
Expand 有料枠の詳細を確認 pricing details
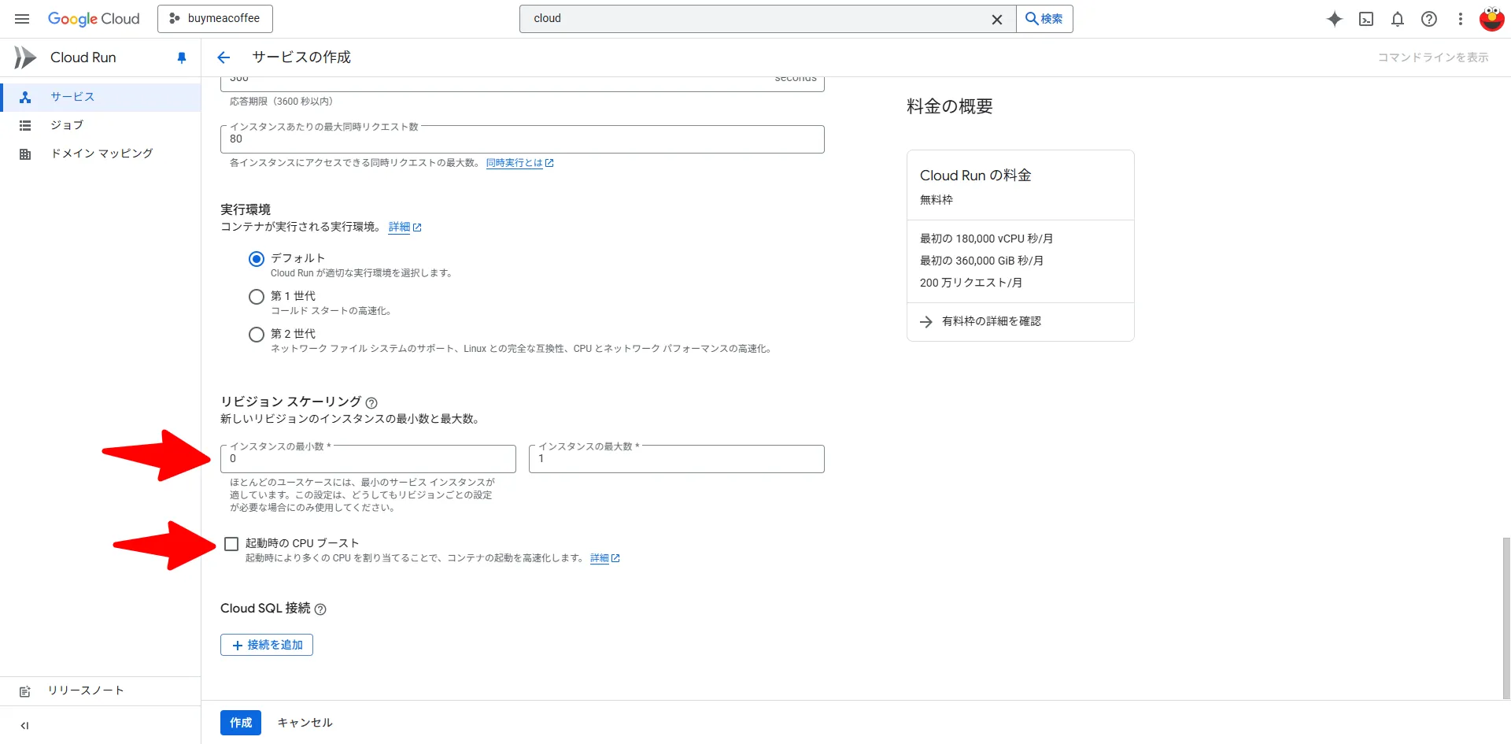991,321
